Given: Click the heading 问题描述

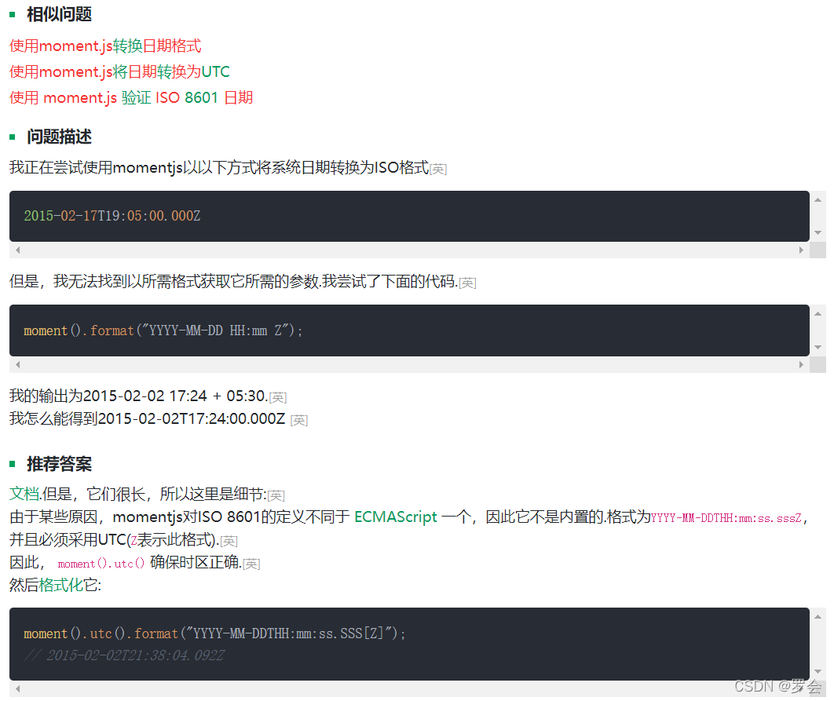Looking at the screenshot, I should (59, 137).
